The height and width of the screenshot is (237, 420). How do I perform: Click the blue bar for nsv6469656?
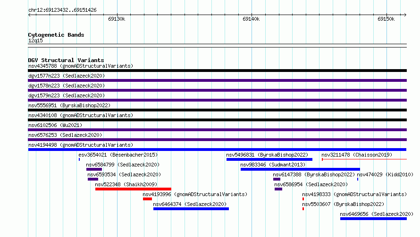[373, 219]
